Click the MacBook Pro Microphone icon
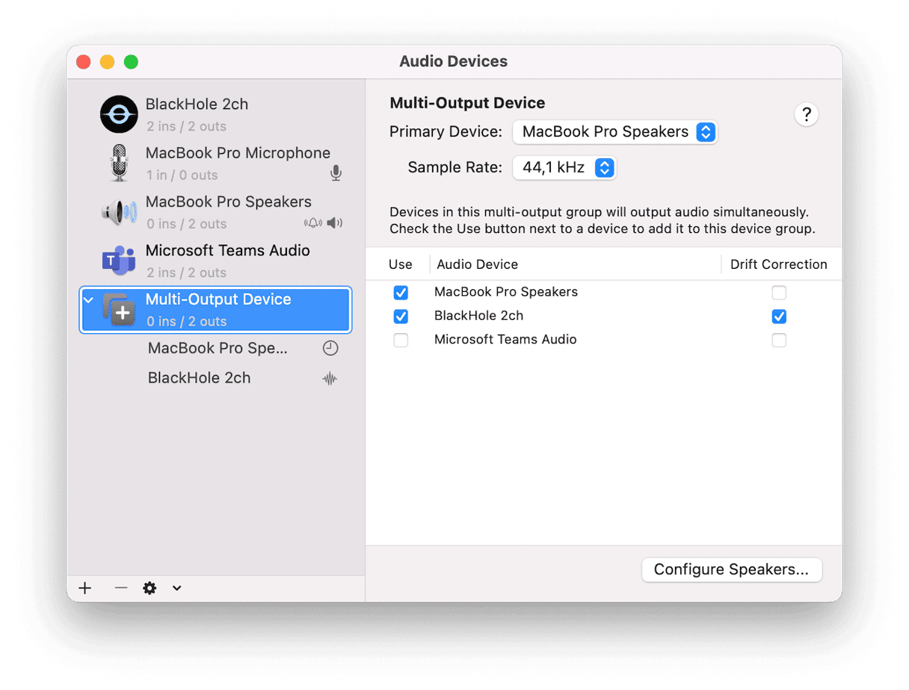This screenshot has width=909, height=690. [119, 163]
